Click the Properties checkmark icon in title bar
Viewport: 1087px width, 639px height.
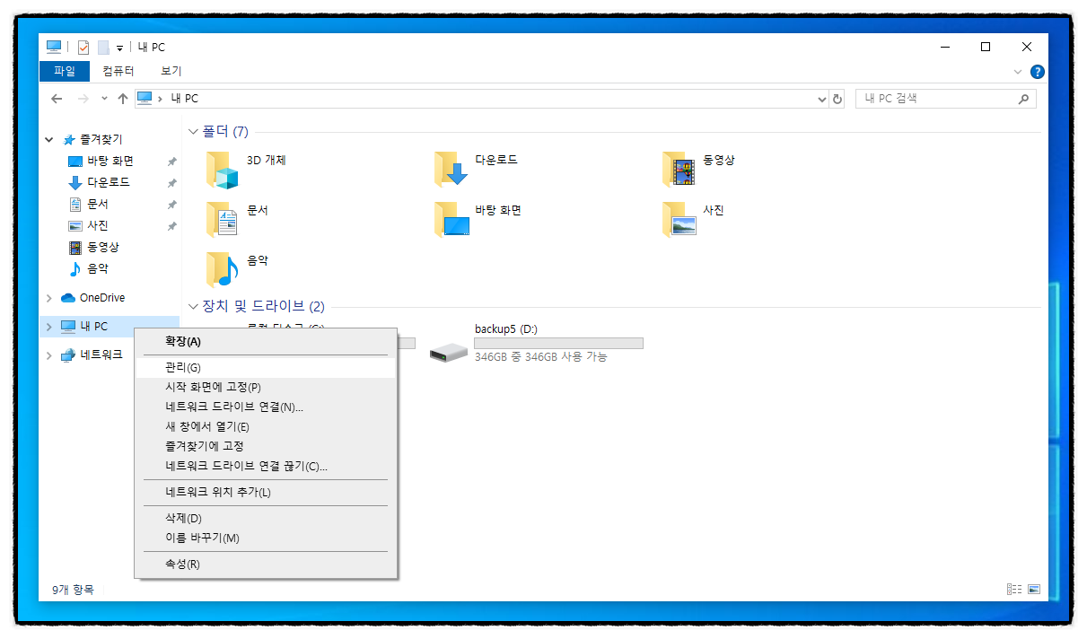83,48
